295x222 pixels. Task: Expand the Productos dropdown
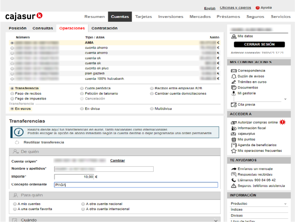[285, 204]
